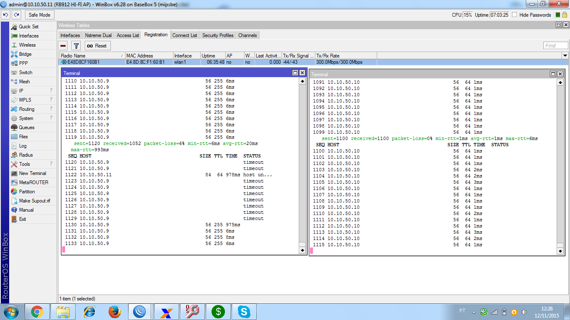
Task: Open Skype from taskbar
Action: coord(244,312)
